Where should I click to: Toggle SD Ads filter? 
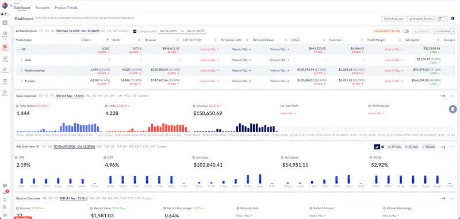tap(411, 147)
